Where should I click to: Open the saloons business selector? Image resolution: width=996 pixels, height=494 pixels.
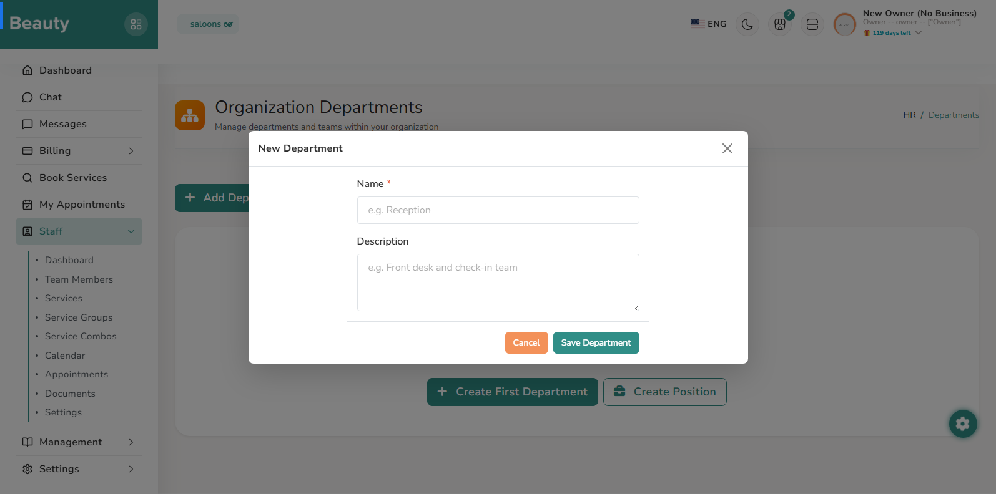pos(208,24)
